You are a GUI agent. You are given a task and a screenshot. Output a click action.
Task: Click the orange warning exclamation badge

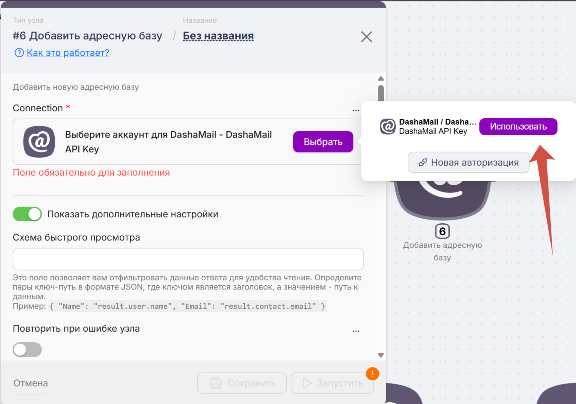pos(373,374)
